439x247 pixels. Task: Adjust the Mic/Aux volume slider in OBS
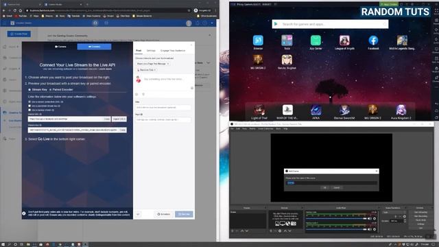click(x=336, y=229)
